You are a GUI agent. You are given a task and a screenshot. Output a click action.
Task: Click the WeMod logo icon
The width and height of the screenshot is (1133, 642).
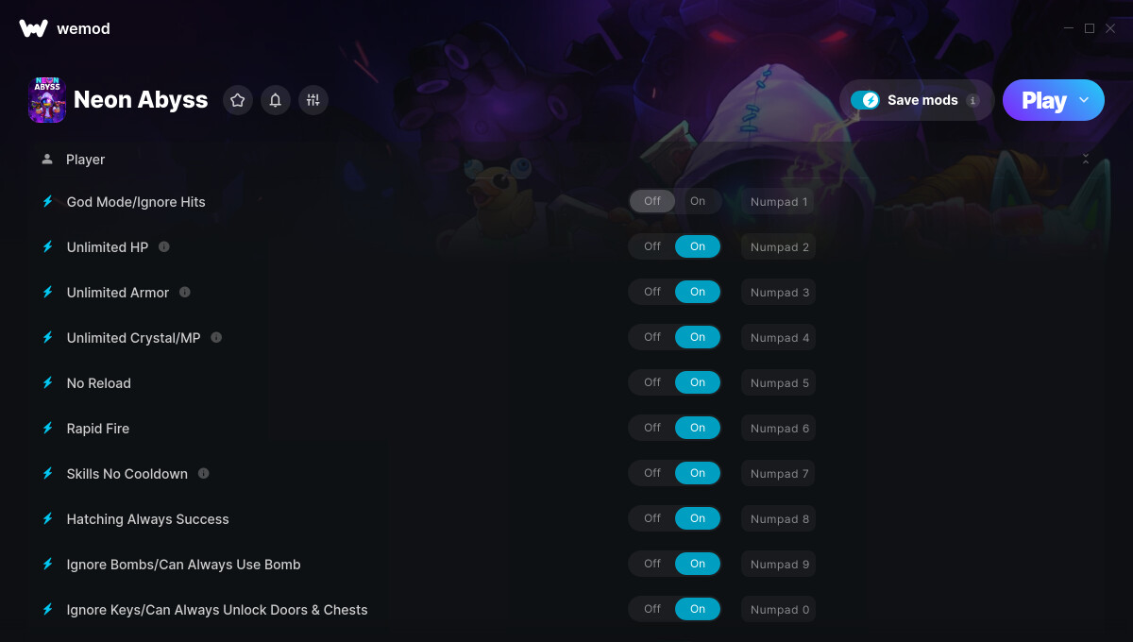[33, 28]
